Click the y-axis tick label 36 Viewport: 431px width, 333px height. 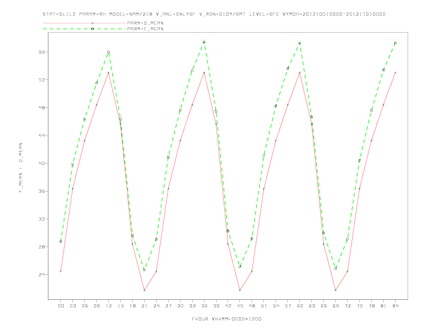point(42,191)
